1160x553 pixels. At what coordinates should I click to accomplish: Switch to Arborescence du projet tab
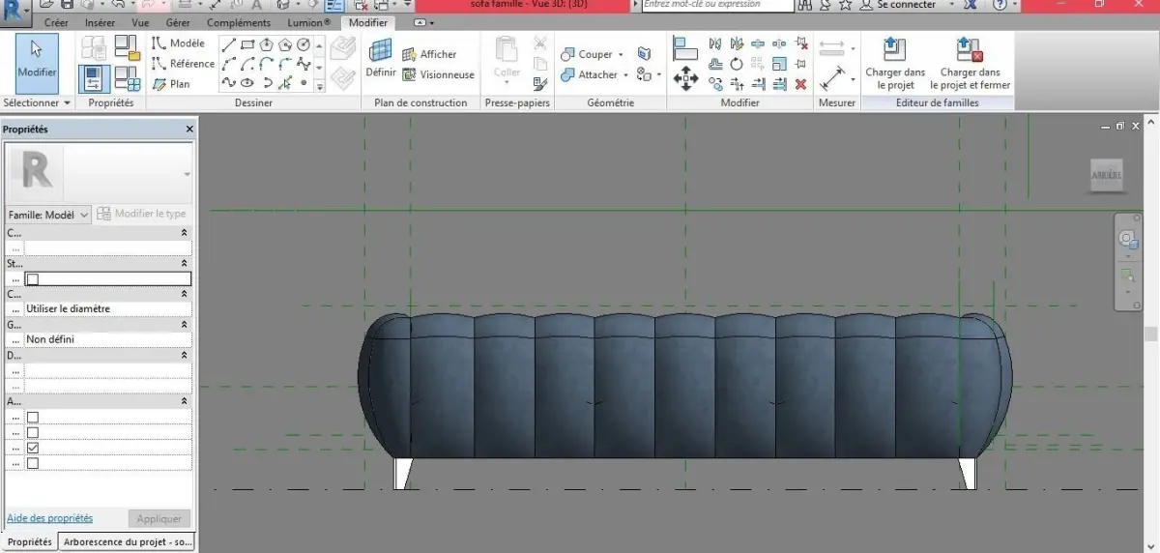(x=128, y=542)
